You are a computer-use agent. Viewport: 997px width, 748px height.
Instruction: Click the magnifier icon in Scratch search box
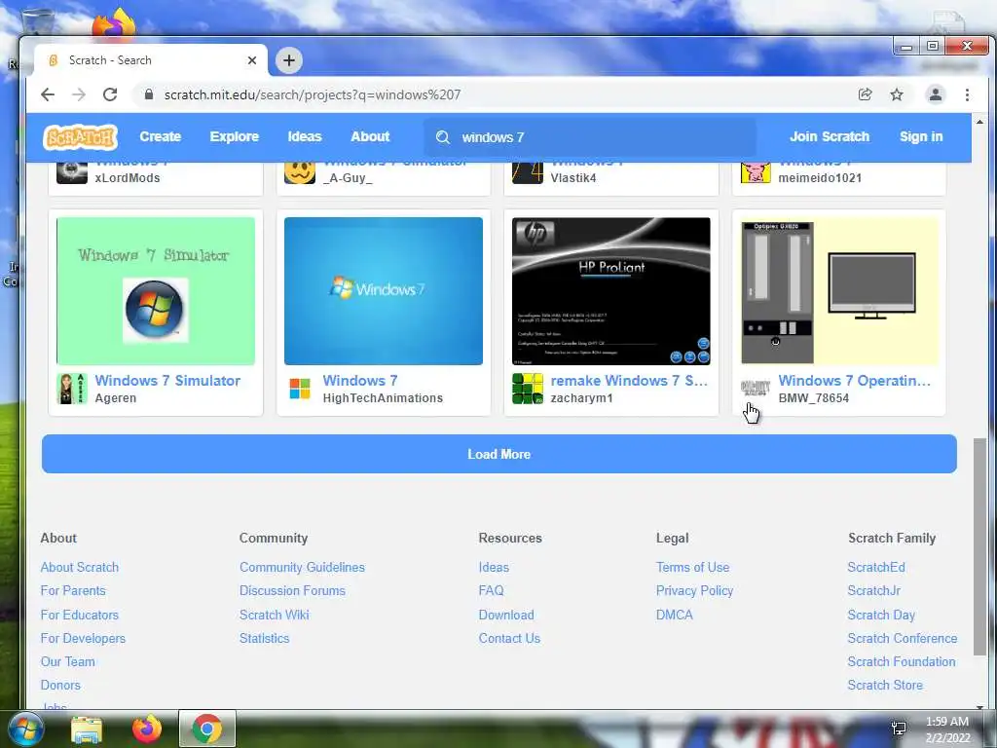tap(443, 137)
